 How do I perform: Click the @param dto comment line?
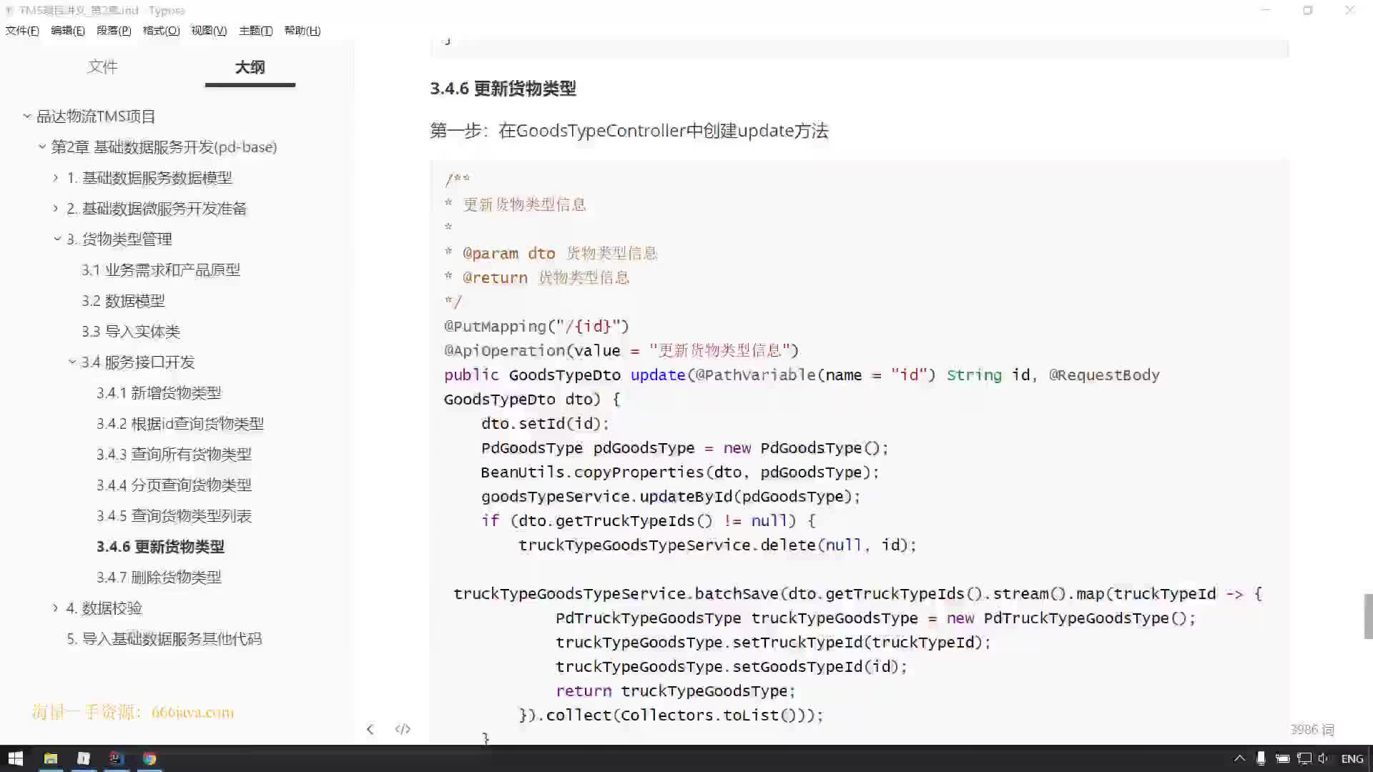(551, 253)
